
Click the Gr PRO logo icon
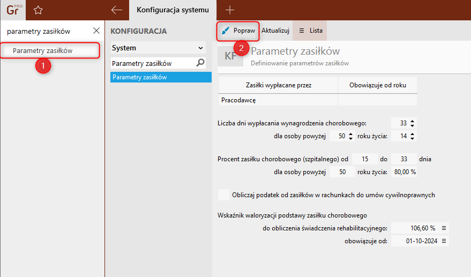[13, 10]
